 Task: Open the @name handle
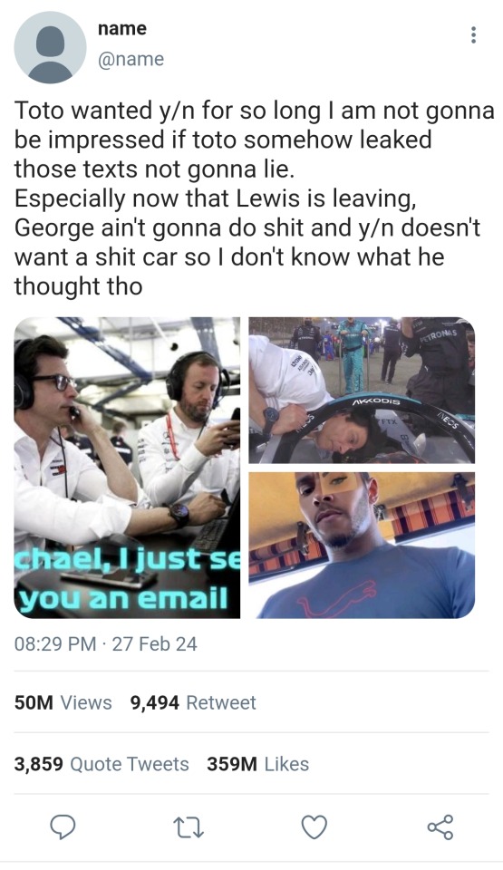(131, 59)
